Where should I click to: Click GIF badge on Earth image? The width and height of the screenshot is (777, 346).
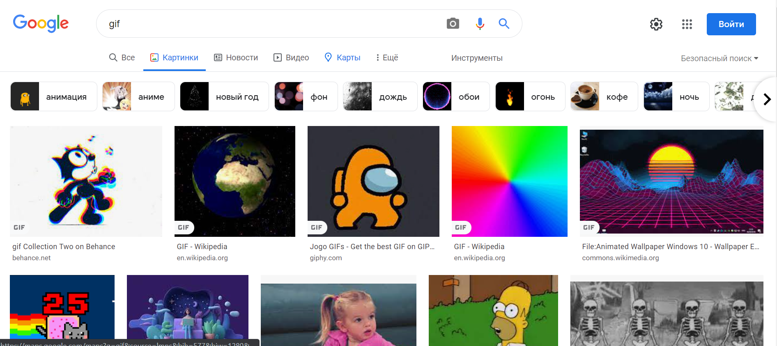tap(184, 227)
